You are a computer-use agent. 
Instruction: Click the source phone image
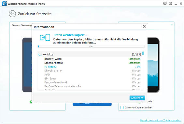[x=27, y=65]
